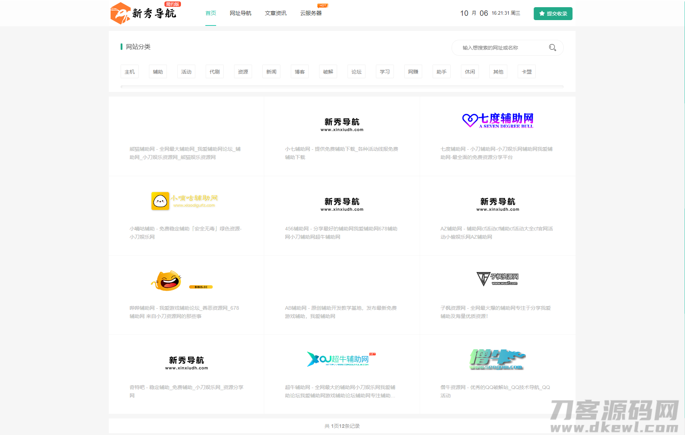The width and height of the screenshot is (685, 435).
Task: Open the 网址导航 menu item
Action: [x=241, y=13]
